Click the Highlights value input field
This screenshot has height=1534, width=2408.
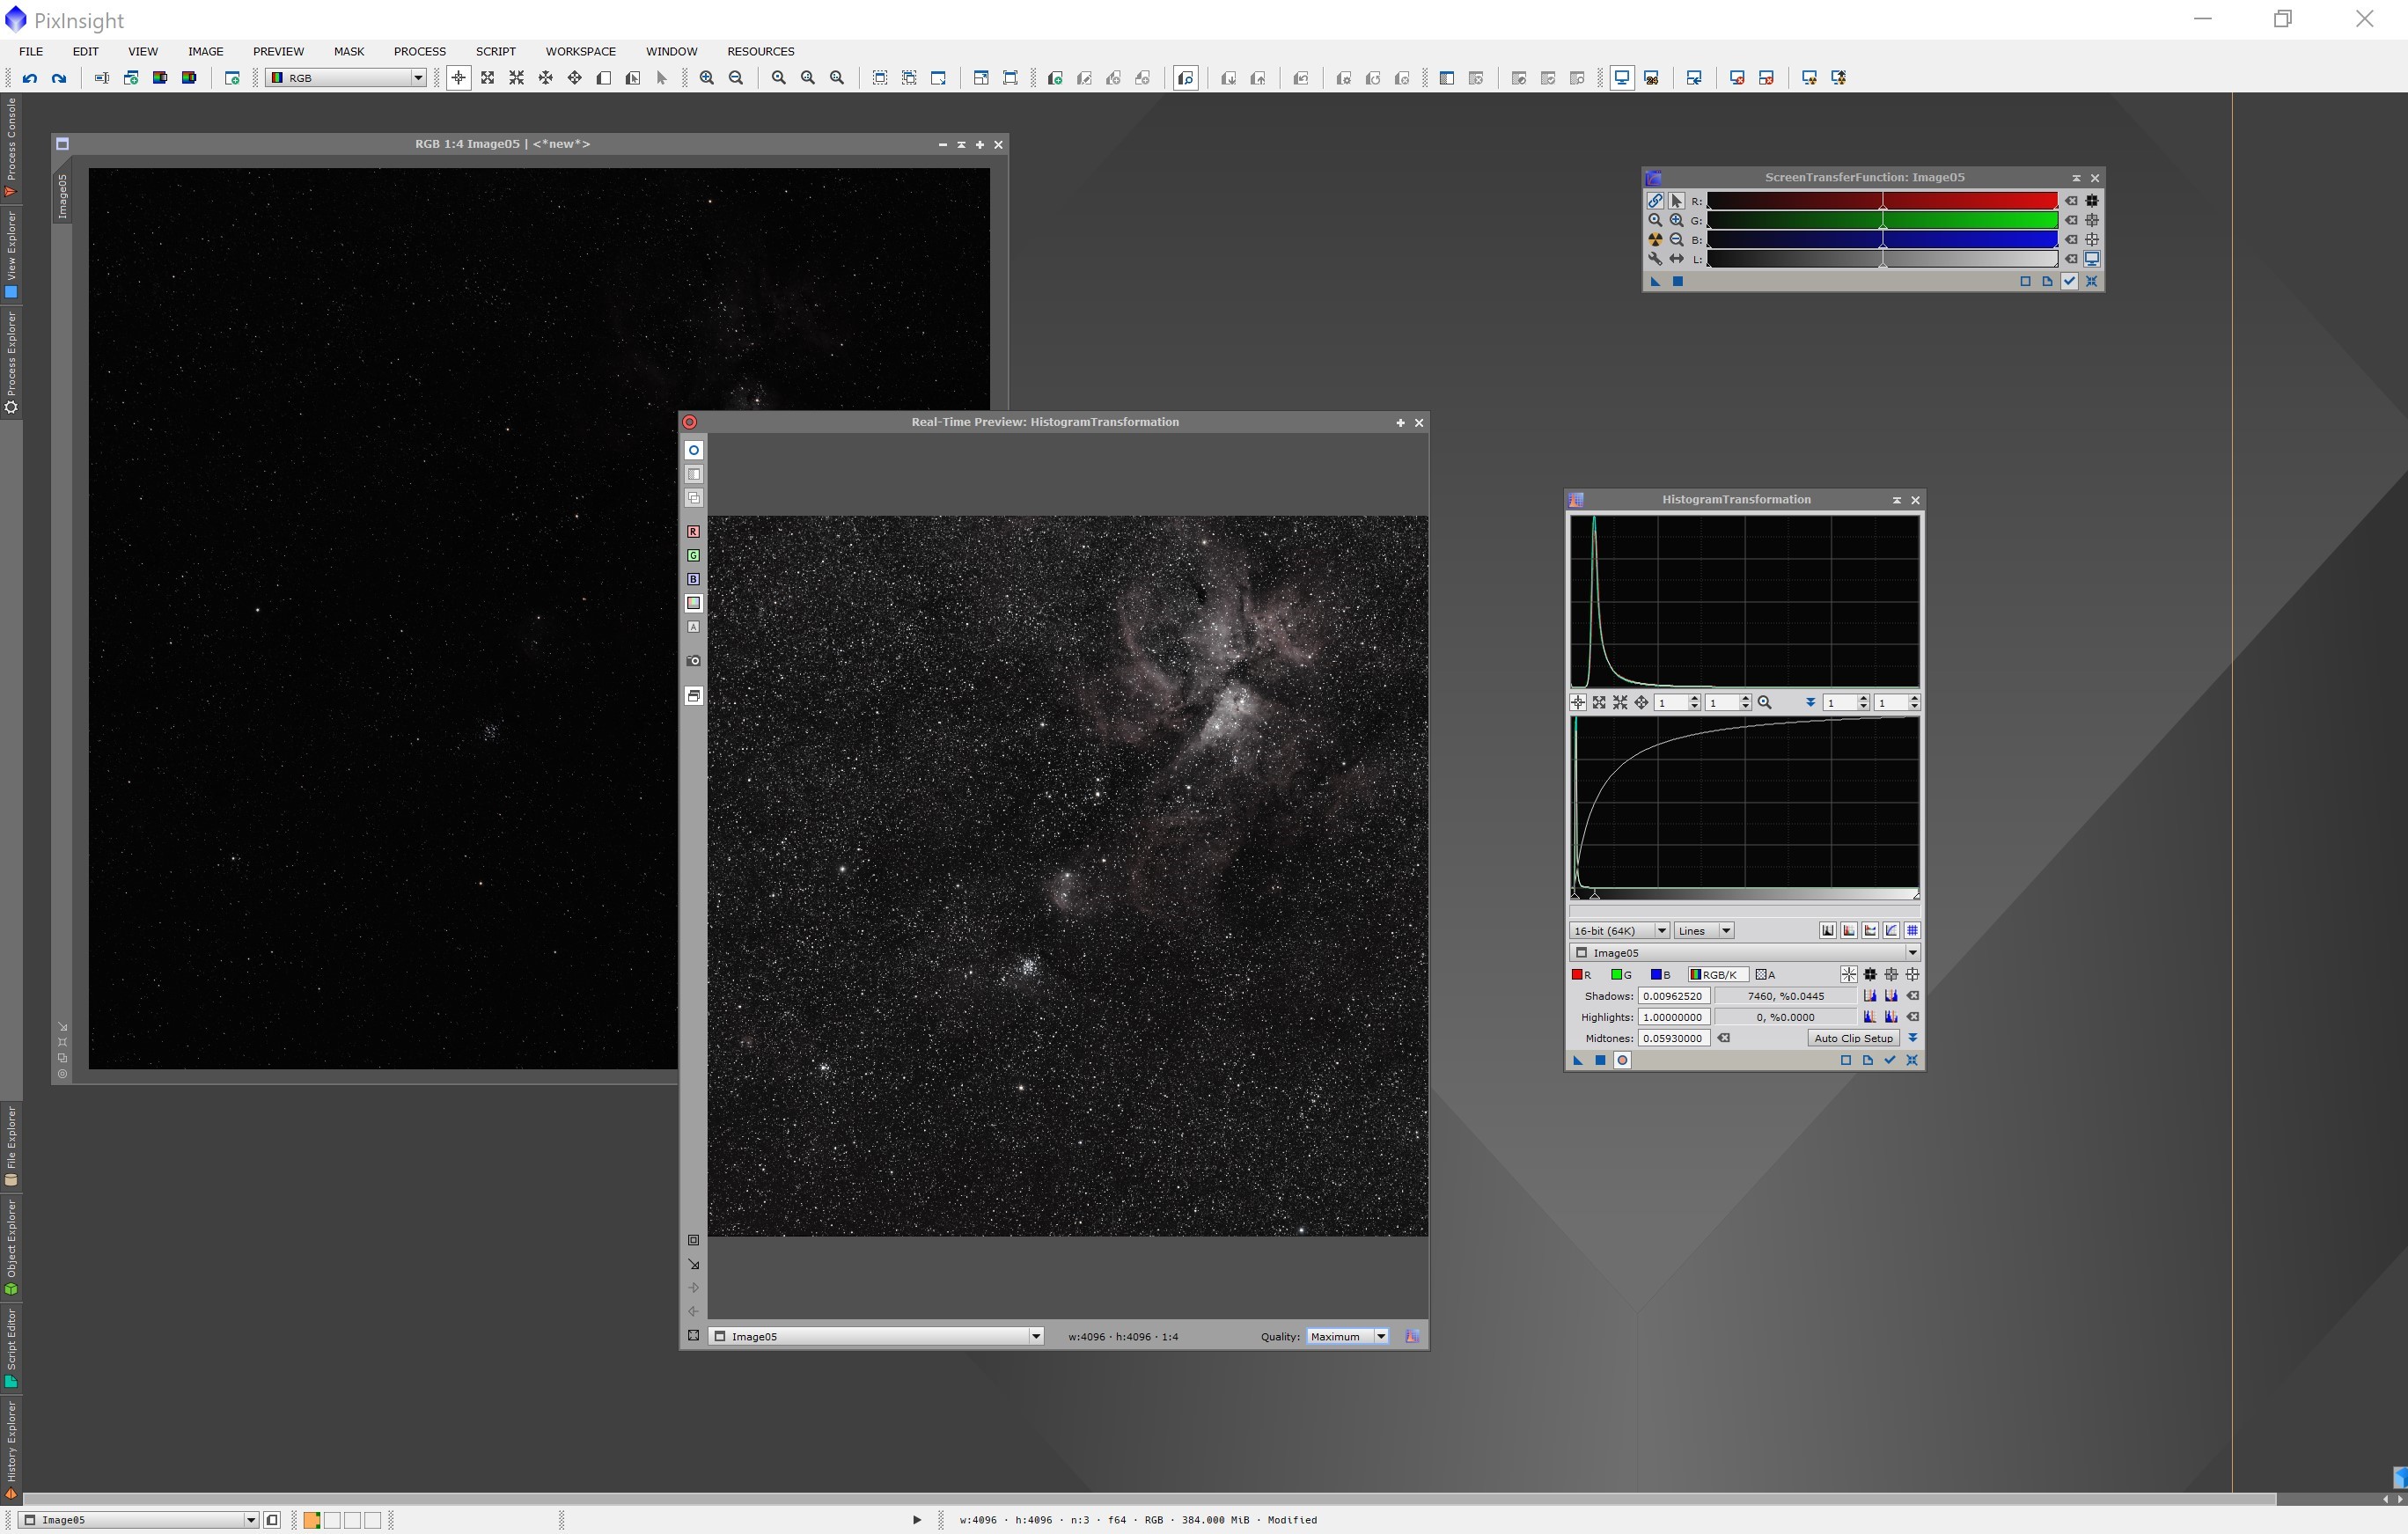(x=1673, y=1017)
